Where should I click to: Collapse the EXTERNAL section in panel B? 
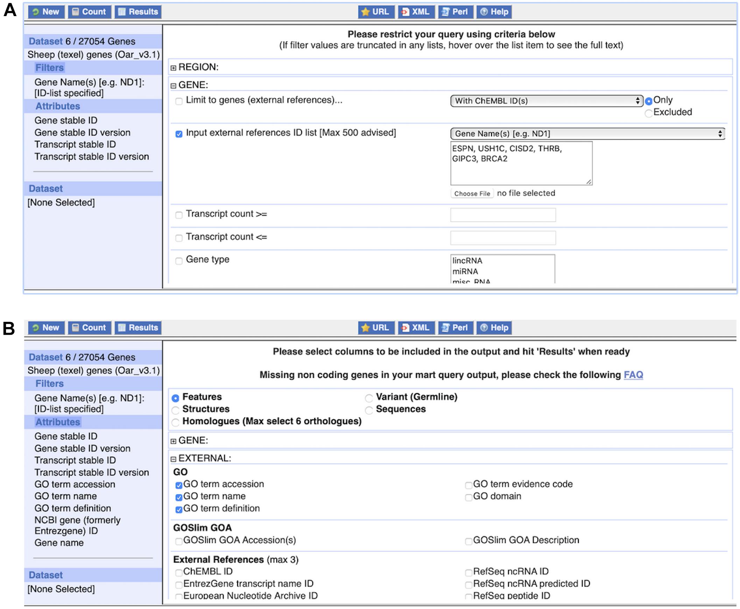point(173,459)
